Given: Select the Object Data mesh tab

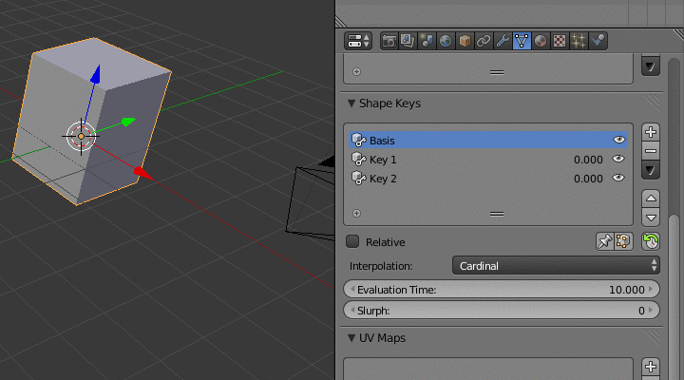Looking at the screenshot, I should (522, 41).
